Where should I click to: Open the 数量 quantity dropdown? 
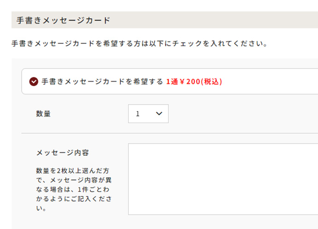point(148,114)
